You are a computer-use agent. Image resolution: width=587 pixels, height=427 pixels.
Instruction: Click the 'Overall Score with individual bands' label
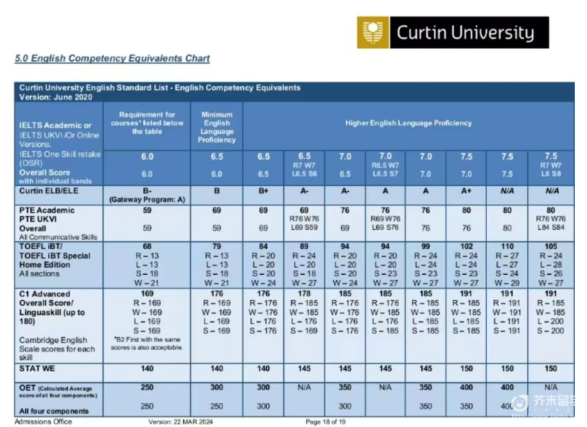coord(55,177)
